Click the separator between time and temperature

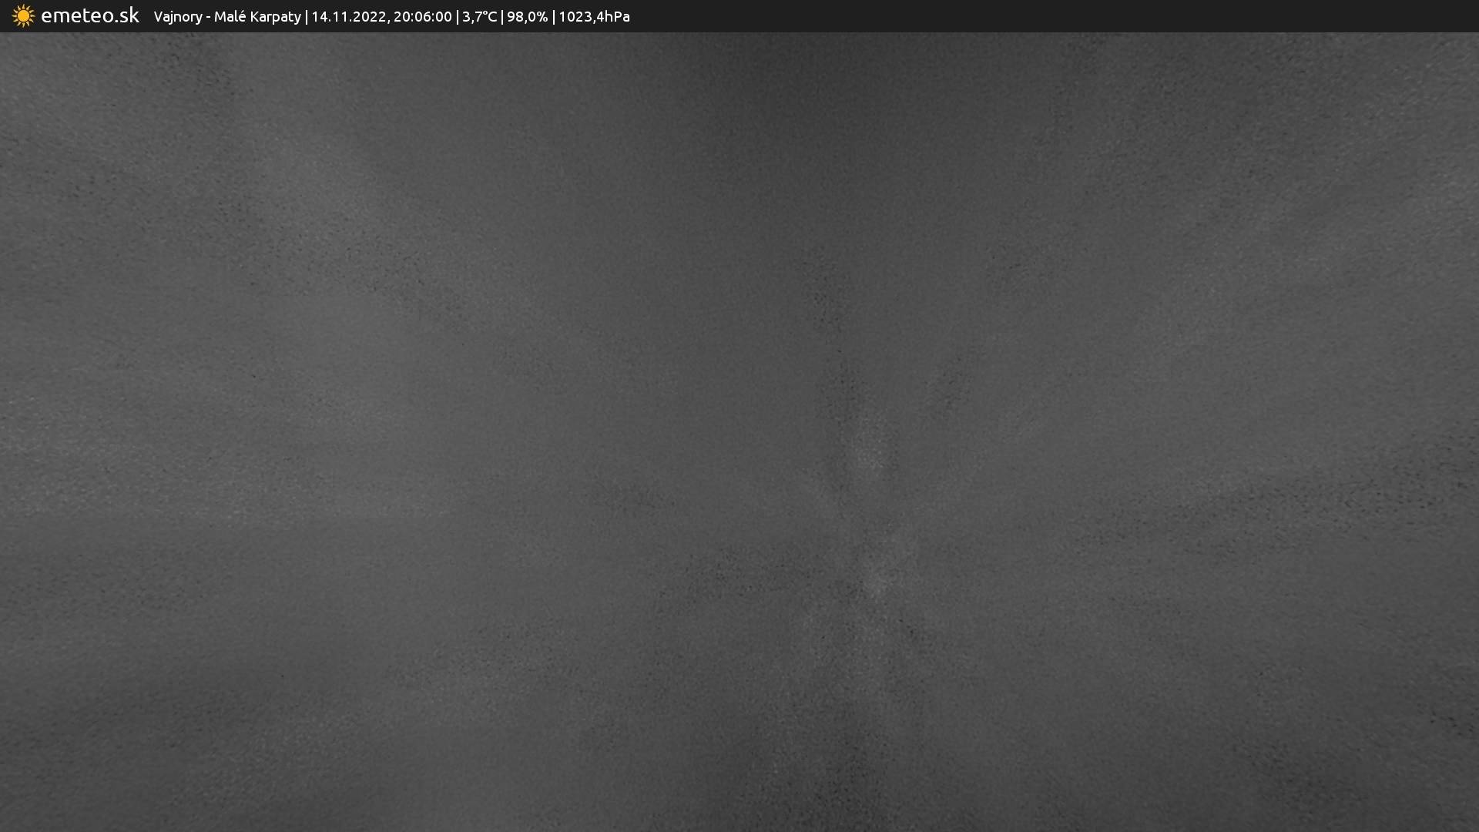(x=458, y=17)
